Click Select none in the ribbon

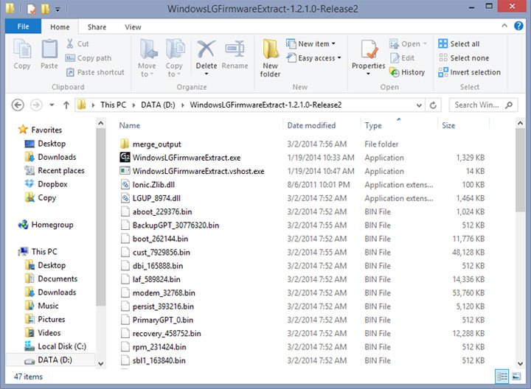464,58
